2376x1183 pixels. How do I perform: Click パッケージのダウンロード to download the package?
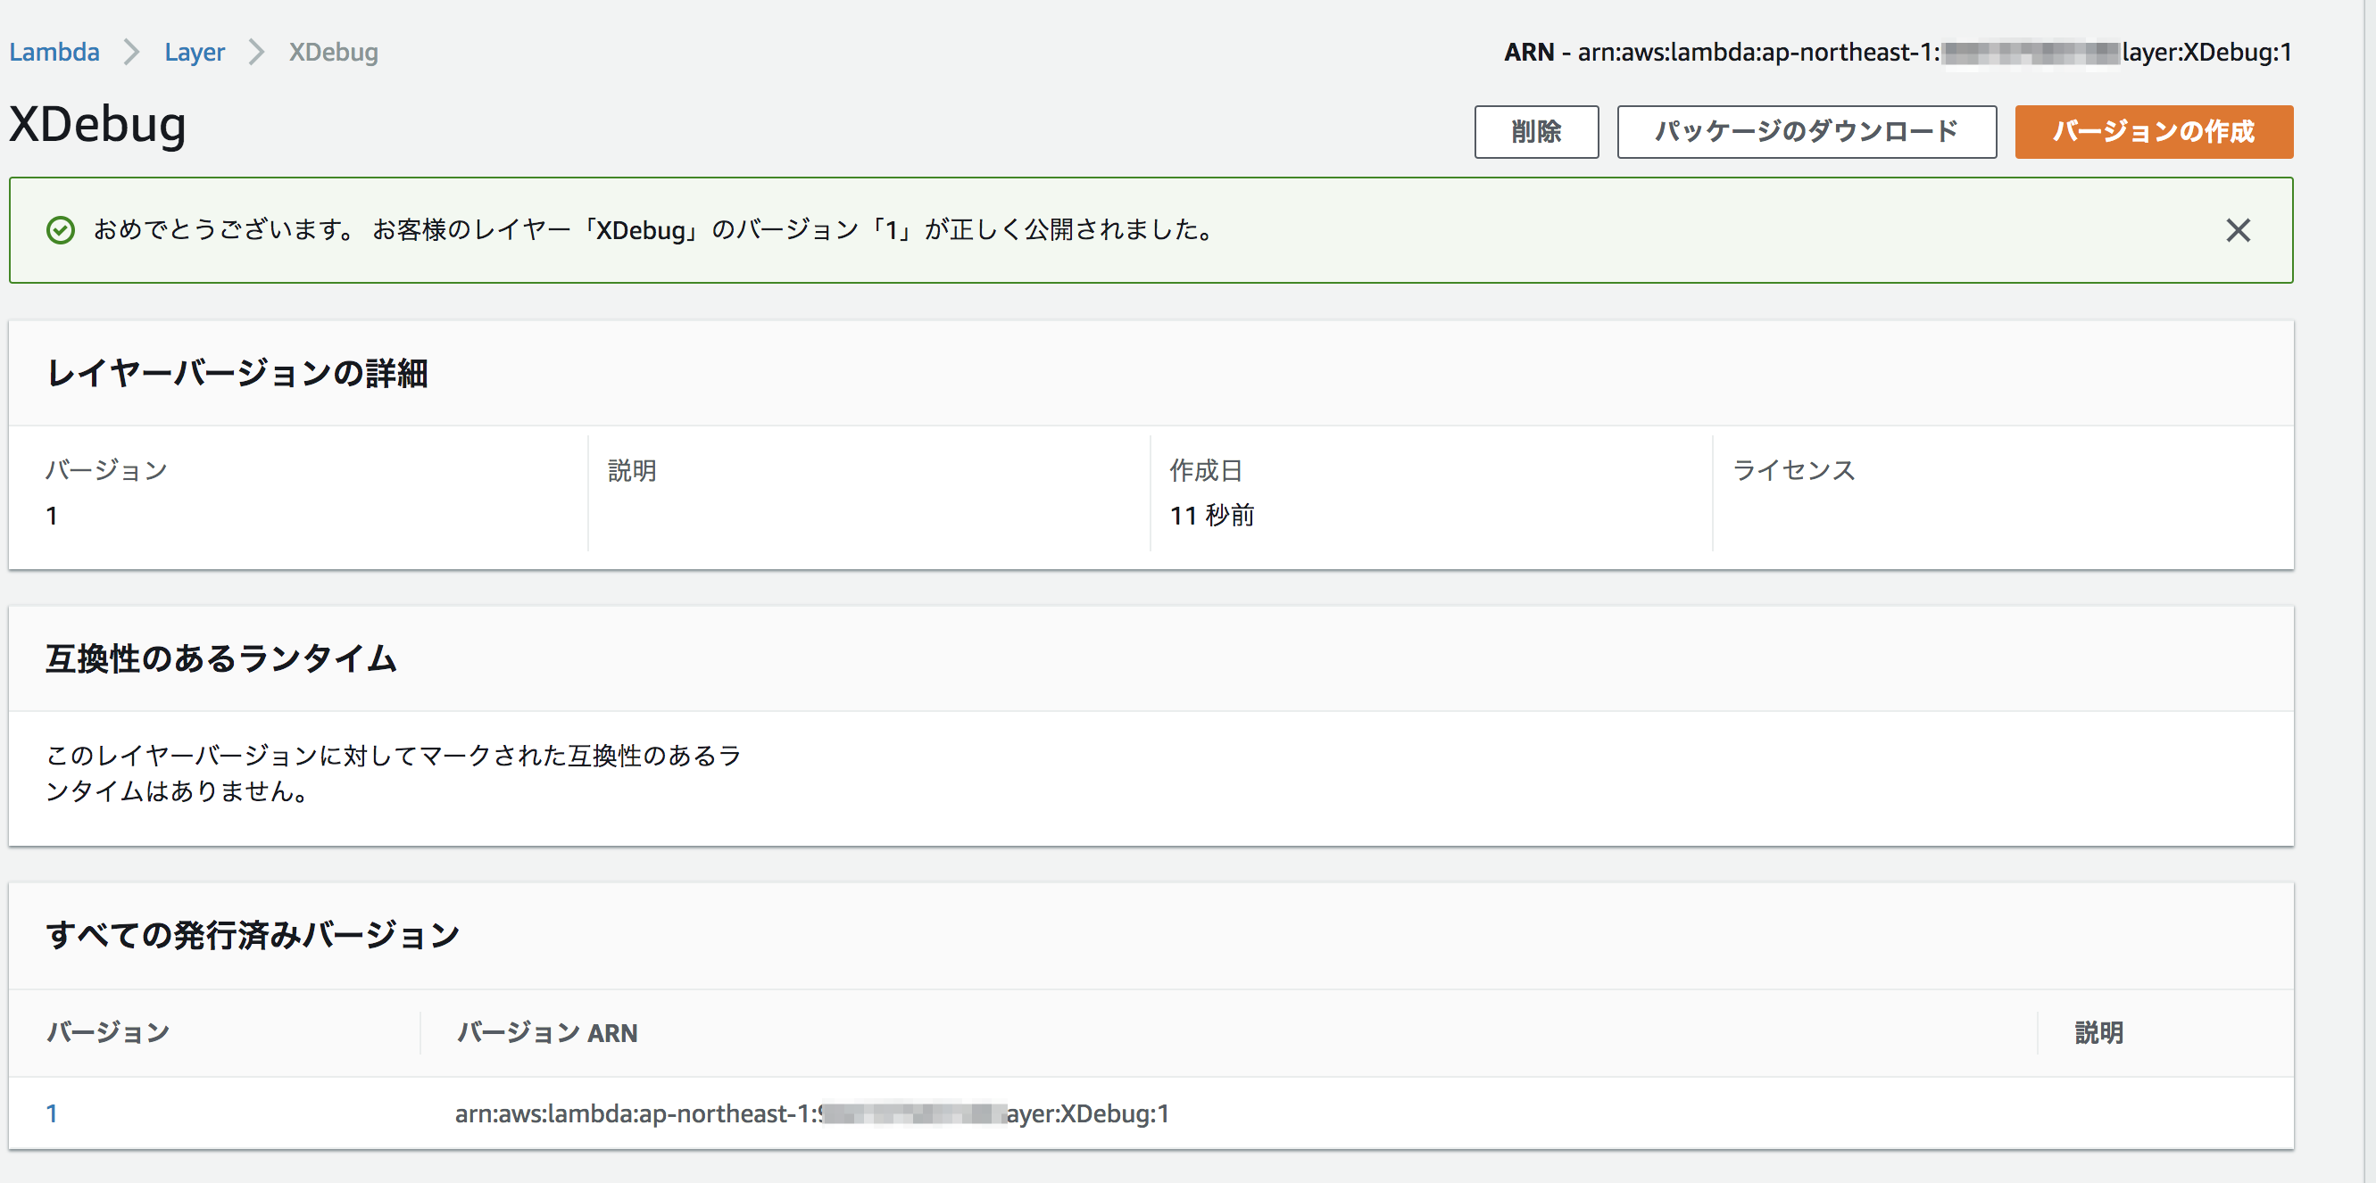tap(1805, 131)
